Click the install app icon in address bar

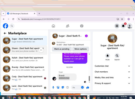click(x=118, y=19)
